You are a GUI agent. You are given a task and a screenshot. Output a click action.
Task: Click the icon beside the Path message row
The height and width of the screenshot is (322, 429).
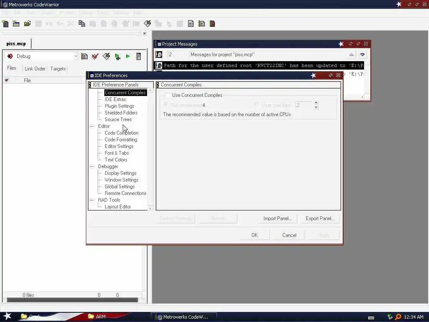159,65
